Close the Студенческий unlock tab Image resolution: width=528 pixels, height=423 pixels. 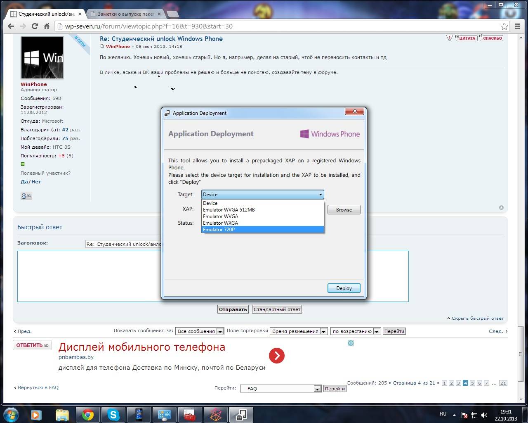coord(80,14)
